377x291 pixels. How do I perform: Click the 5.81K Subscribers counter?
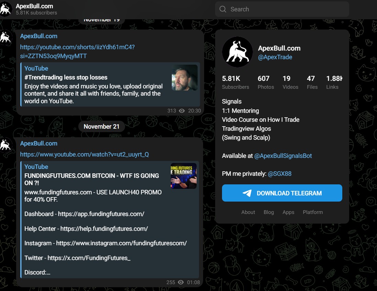click(x=235, y=82)
